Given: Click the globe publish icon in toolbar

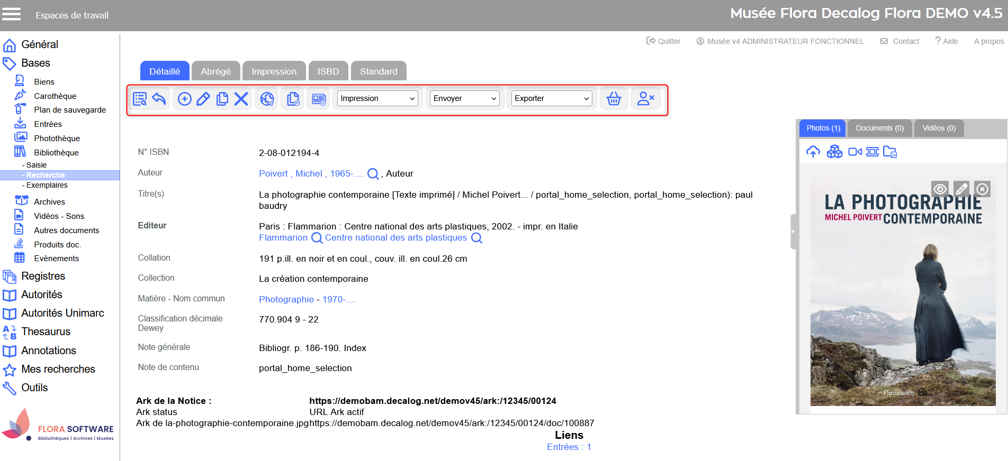Looking at the screenshot, I should pos(267,99).
